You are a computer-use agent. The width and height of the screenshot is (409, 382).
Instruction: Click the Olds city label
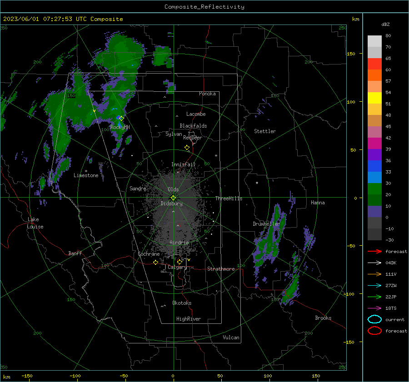coord(173,189)
